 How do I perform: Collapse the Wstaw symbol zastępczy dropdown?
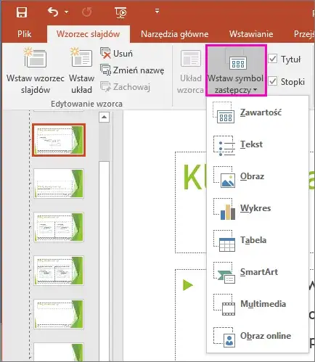(x=236, y=70)
